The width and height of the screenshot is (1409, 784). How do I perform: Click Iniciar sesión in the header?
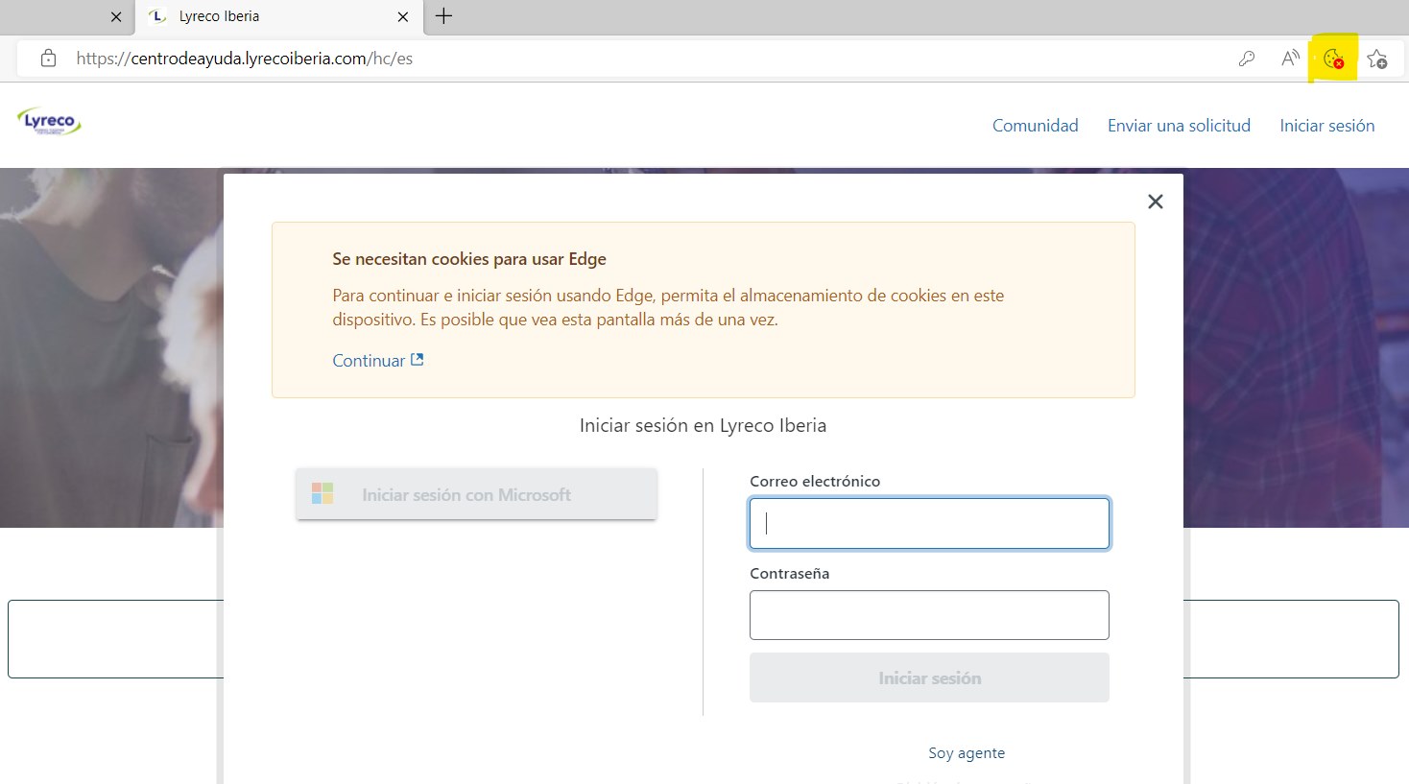(x=1327, y=126)
